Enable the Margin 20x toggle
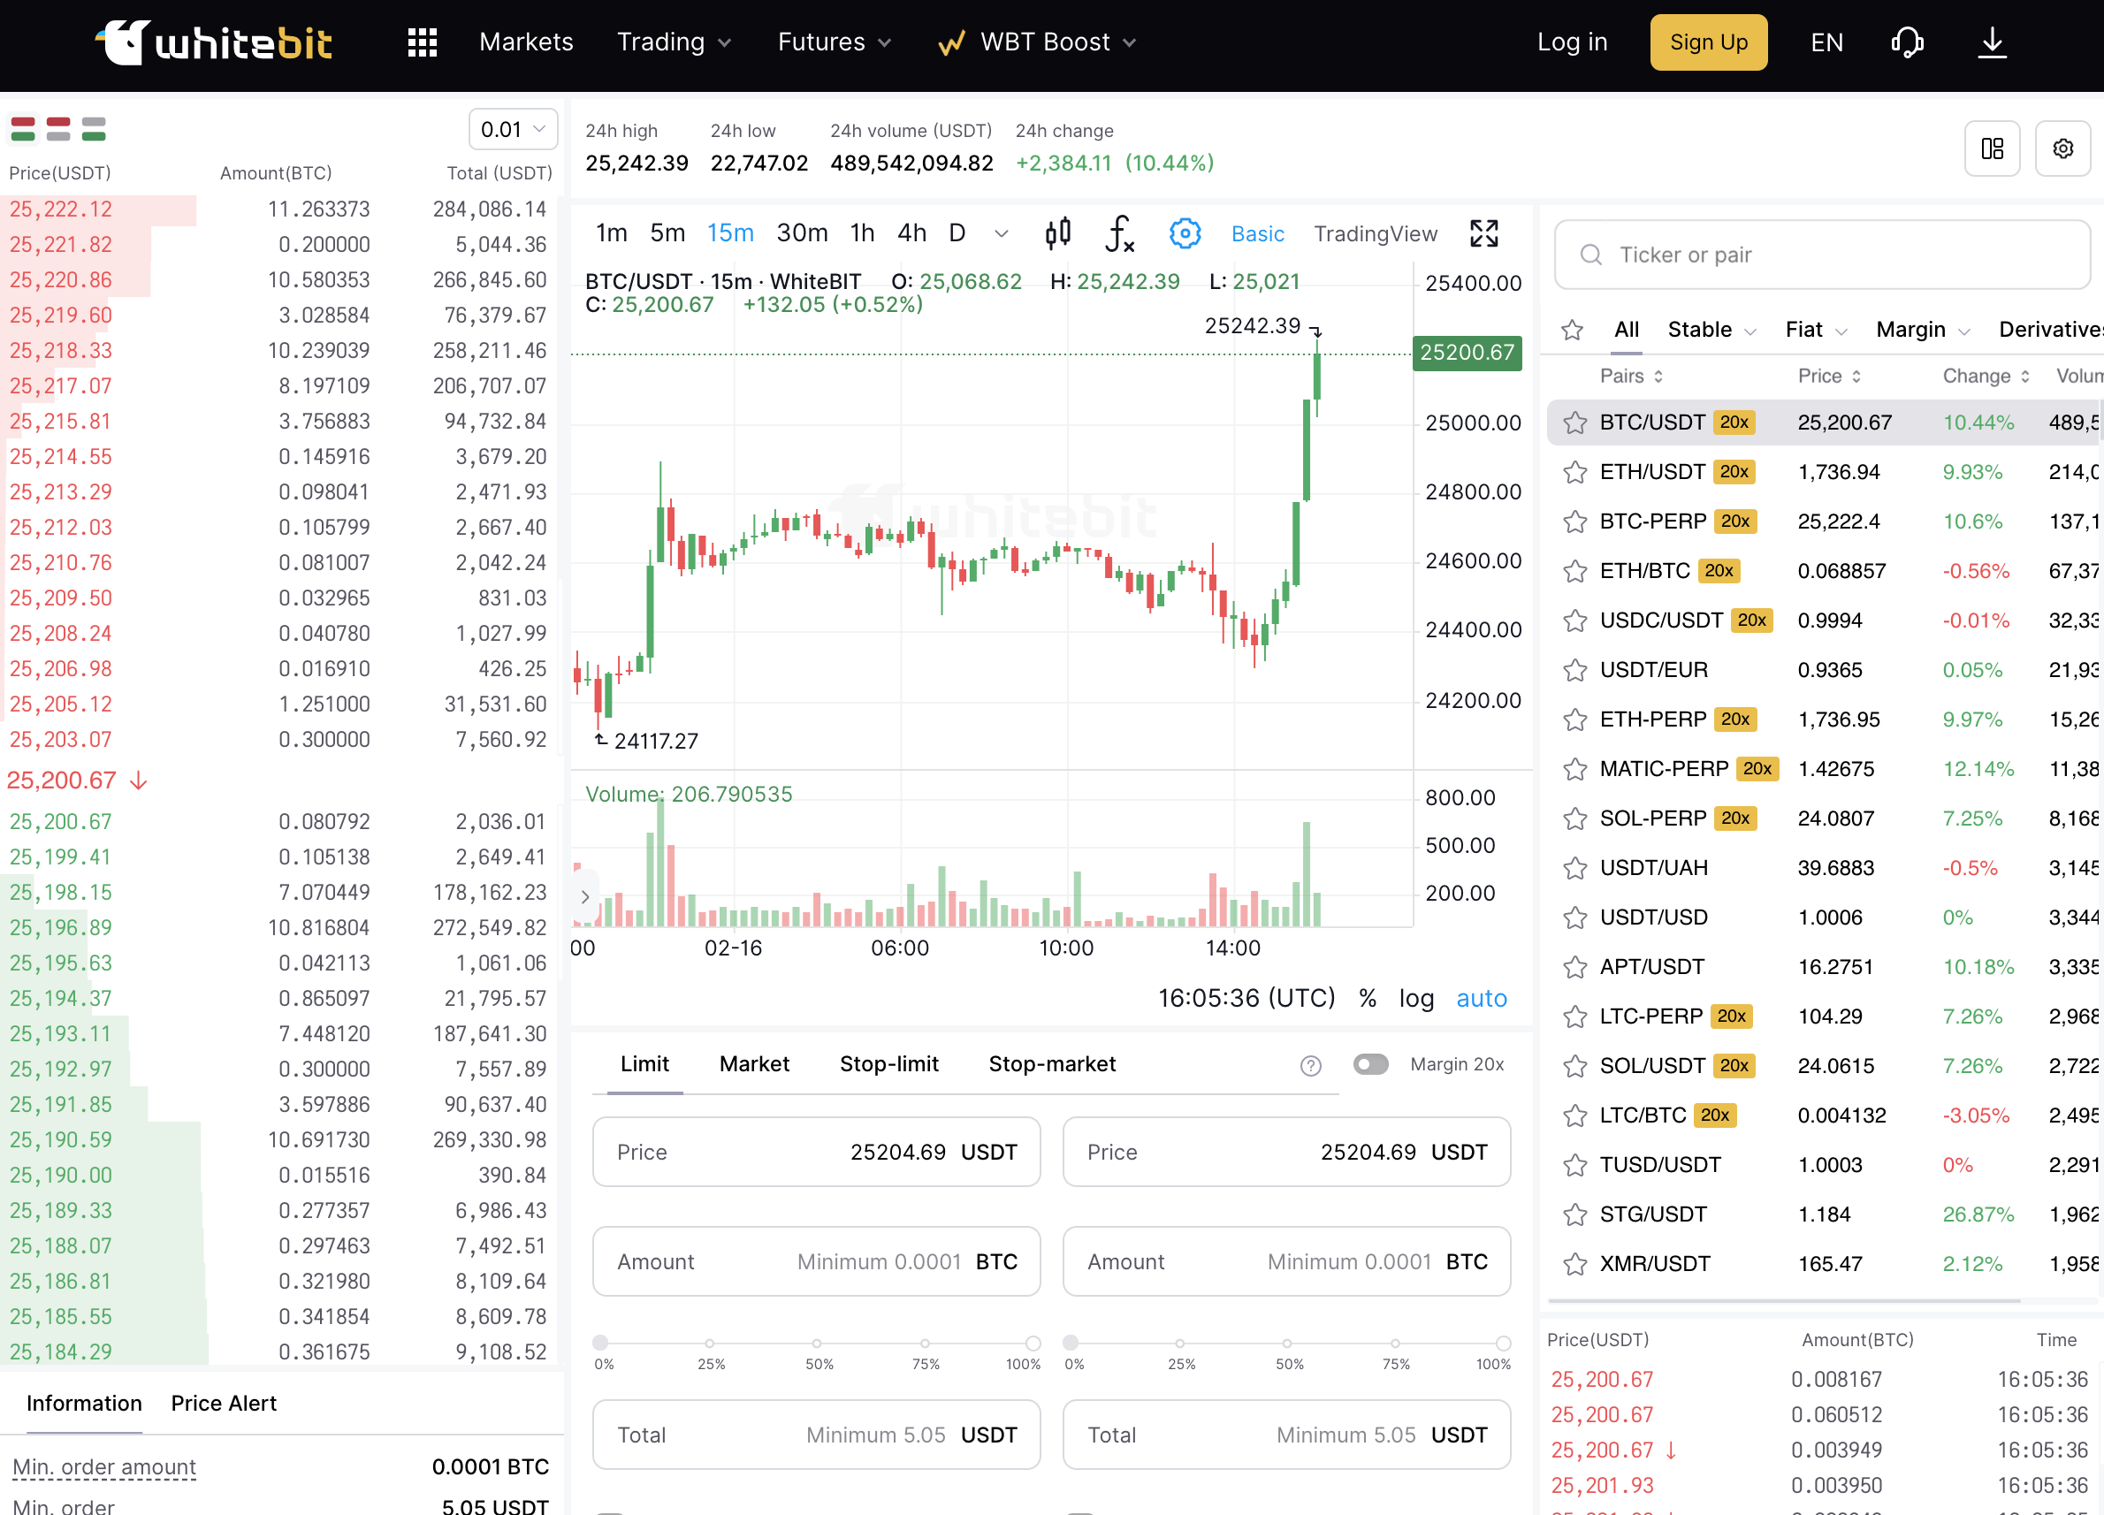 tap(1371, 1064)
